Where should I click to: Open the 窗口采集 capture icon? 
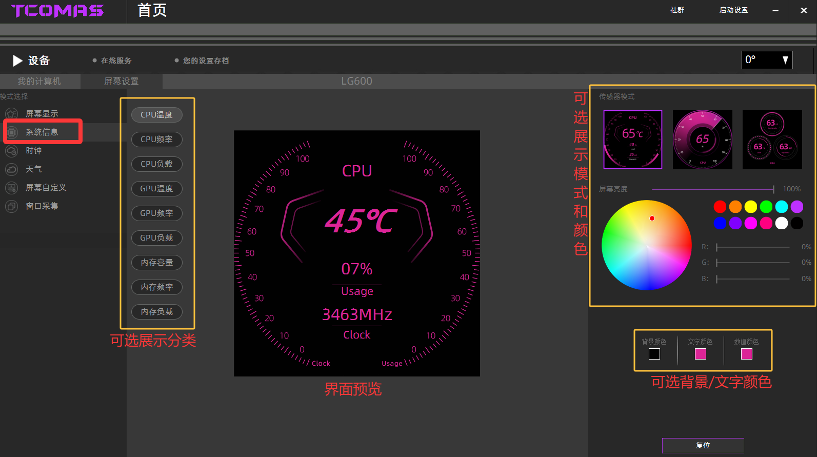[11, 206]
